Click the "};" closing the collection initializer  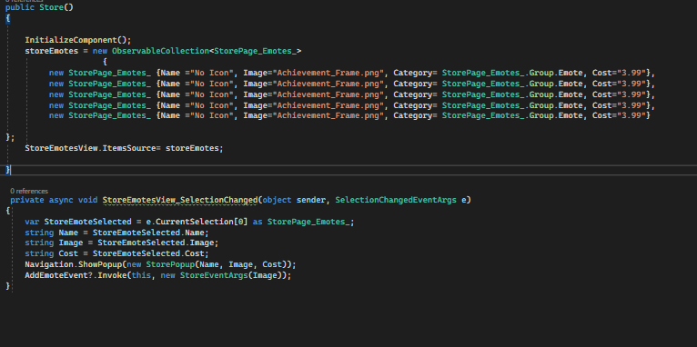coord(10,137)
